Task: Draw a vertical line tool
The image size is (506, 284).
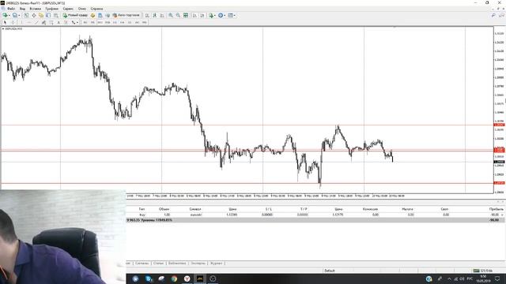Action: click(x=21, y=23)
